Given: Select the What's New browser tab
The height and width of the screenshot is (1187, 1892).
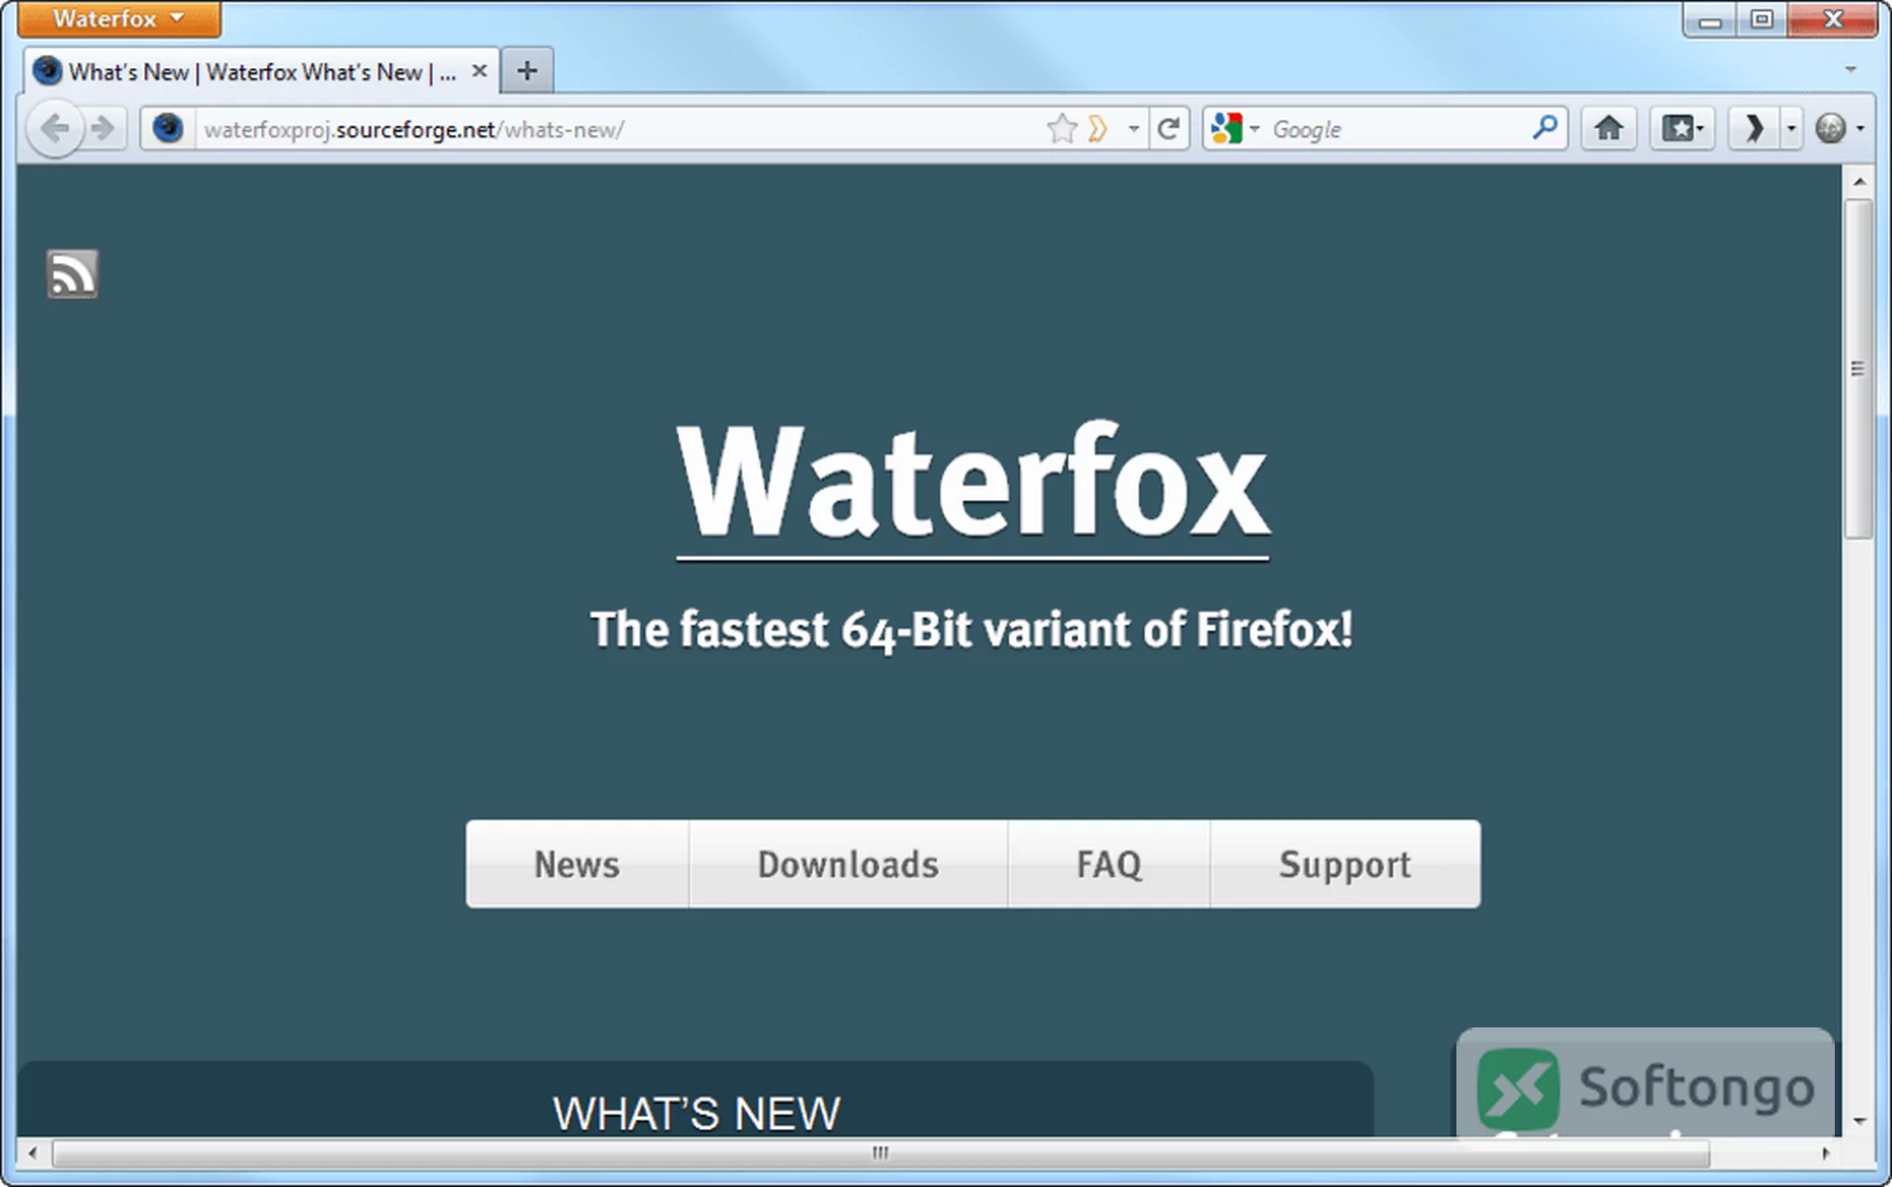Looking at the screenshot, I should [261, 72].
